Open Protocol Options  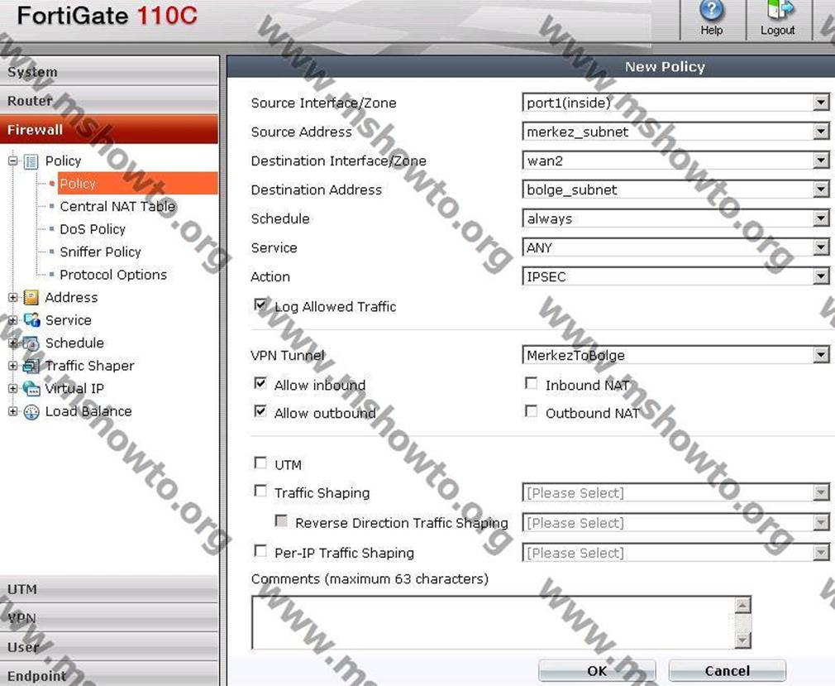(113, 275)
